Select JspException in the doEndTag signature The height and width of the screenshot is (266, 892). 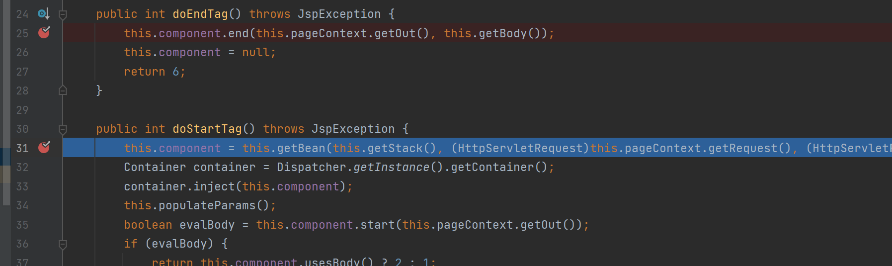(339, 14)
